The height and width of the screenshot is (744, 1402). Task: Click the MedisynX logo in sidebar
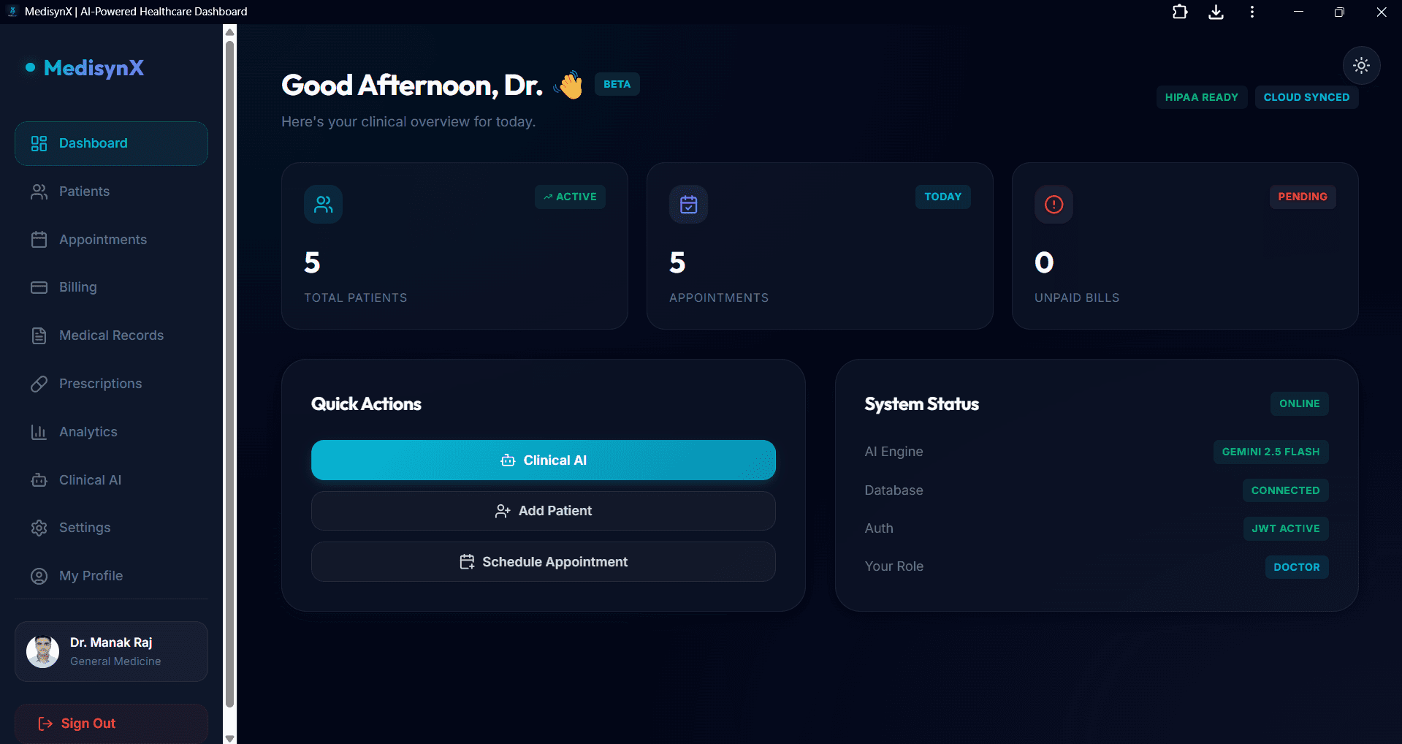tap(85, 68)
